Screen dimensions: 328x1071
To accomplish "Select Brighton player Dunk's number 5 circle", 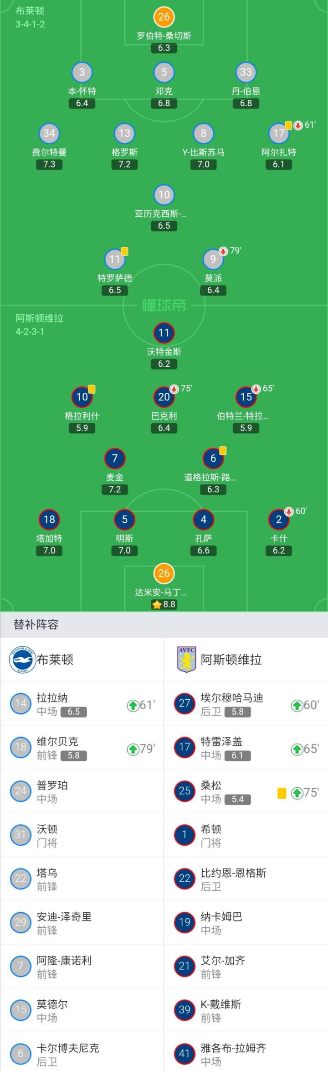I will [x=164, y=72].
